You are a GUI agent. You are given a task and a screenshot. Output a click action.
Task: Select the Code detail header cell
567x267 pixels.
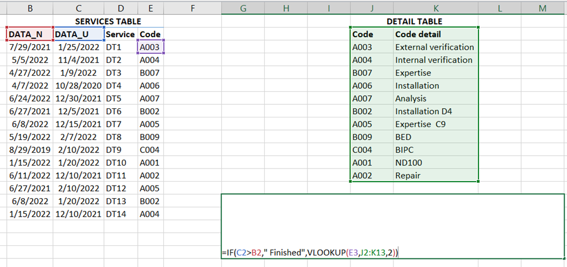click(x=435, y=34)
